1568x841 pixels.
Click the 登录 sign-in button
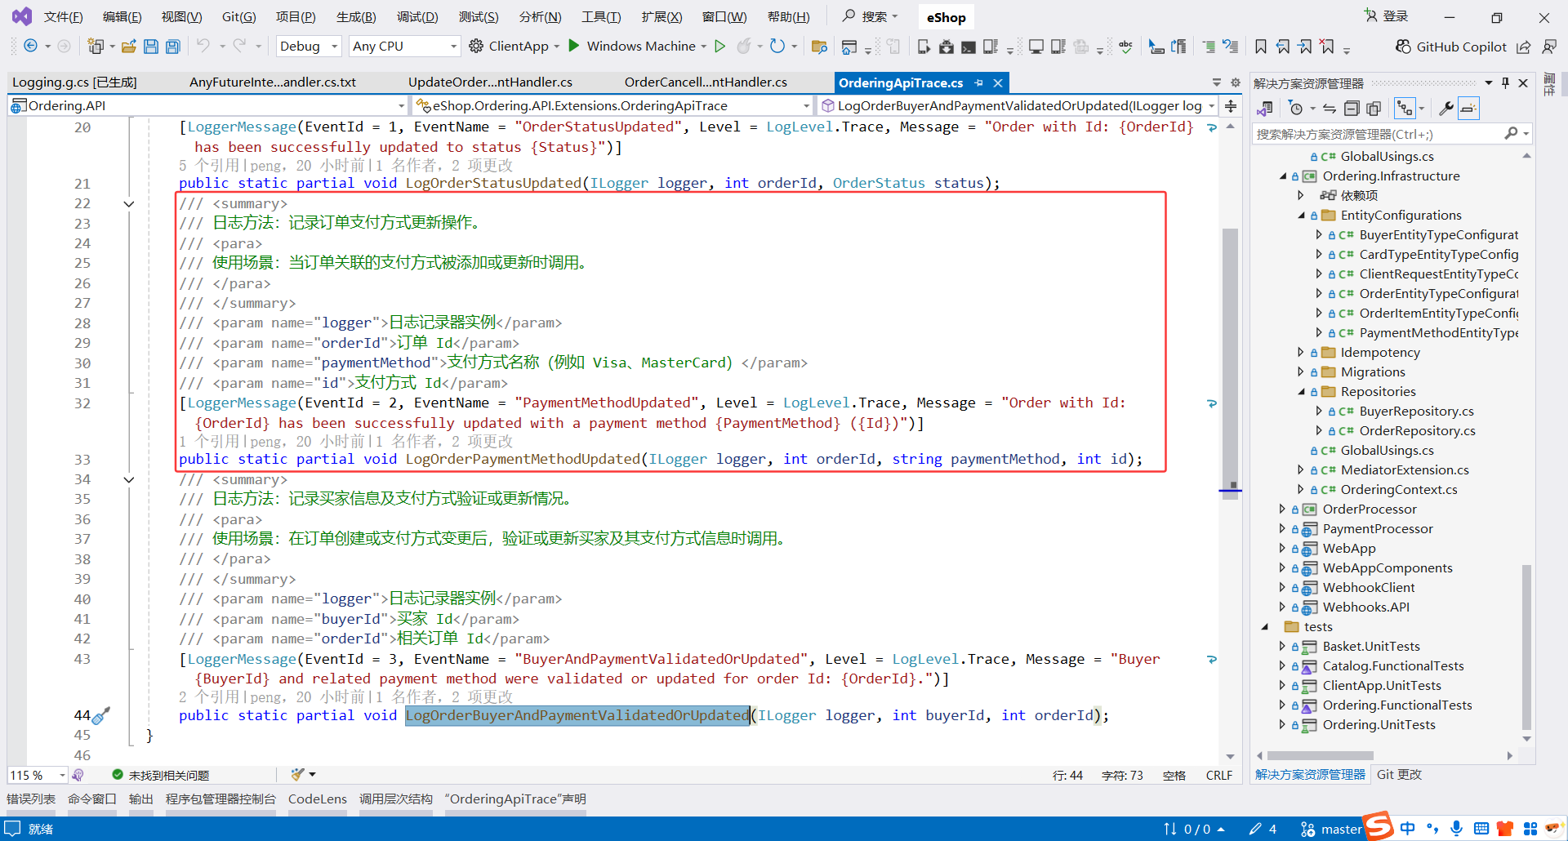[1386, 16]
